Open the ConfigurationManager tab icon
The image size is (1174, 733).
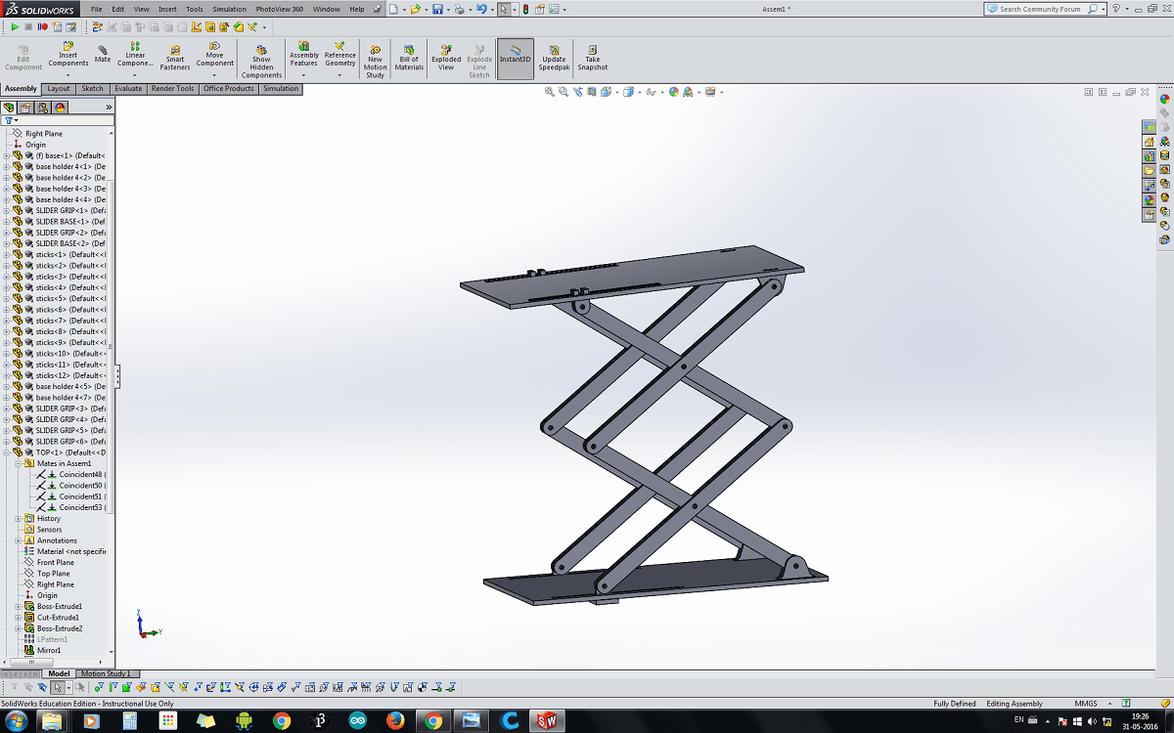pyautogui.click(x=43, y=108)
